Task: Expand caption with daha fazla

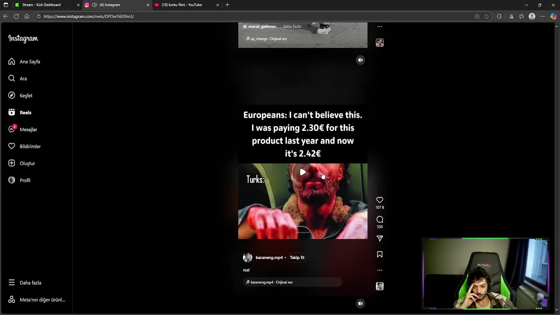Action: pyautogui.click(x=292, y=26)
